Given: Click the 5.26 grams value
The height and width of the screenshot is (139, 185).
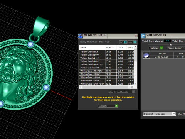Looking at the screenshot, I should pos(109,51).
